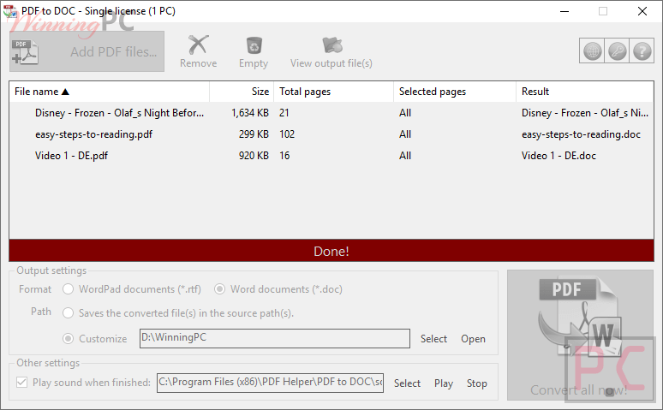Click the Empty recycle bin icon
663x410 pixels.
(254, 45)
